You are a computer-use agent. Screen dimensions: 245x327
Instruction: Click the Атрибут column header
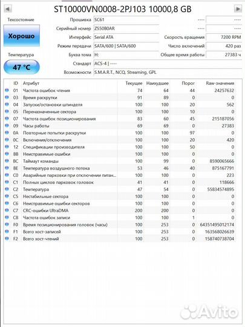tap(31, 83)
